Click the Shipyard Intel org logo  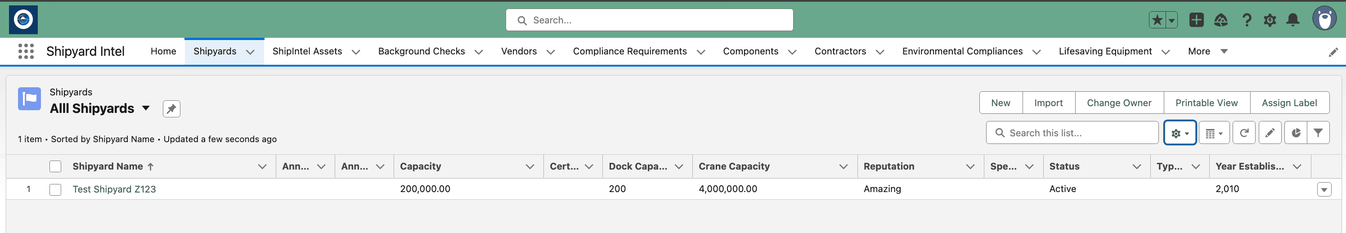tap(23, 20)
